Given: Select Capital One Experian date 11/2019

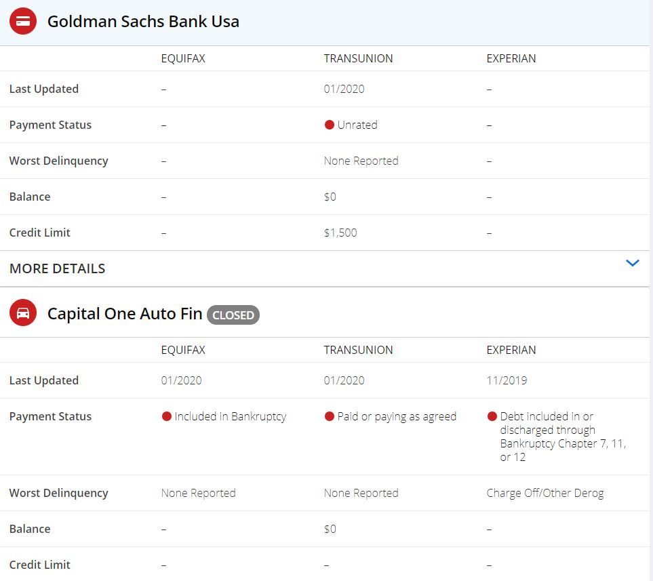Looking at the screenshot, I should click(x=507, y=380).
